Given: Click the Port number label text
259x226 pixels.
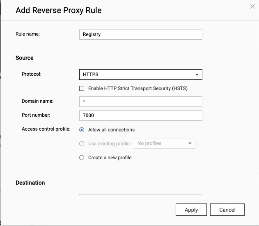Looking at the screenshot, I should pos(36,115).
